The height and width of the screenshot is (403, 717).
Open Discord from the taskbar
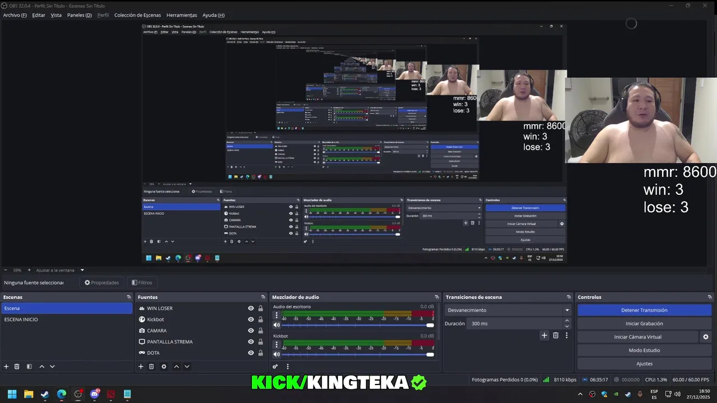coord(95,394)
